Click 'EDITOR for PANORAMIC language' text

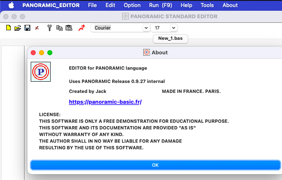tap(108, 68)
